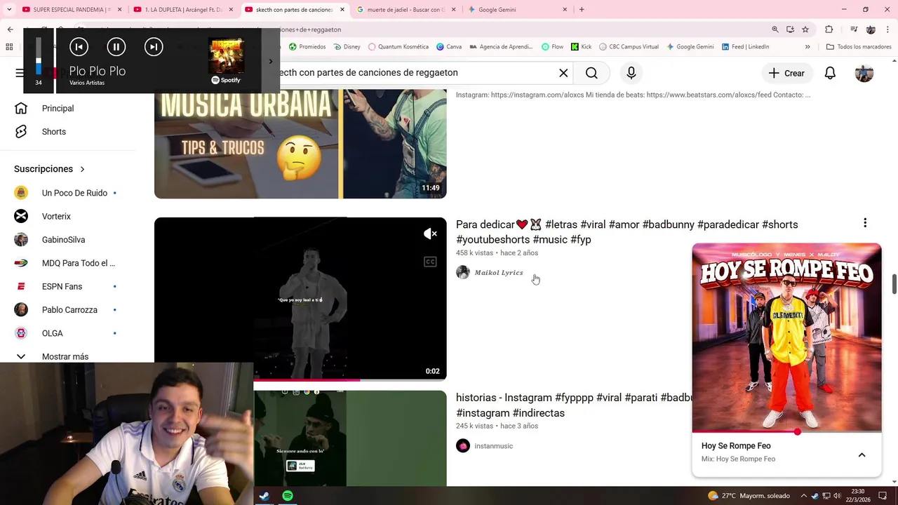Open Windows notification center icon
The width and height of the screenshot is (898, 505).
pyautogui.click(x=883, y=496)
